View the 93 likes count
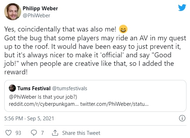Image resolution: width=190 pixels, height=138 pixels. pos(18,133)
